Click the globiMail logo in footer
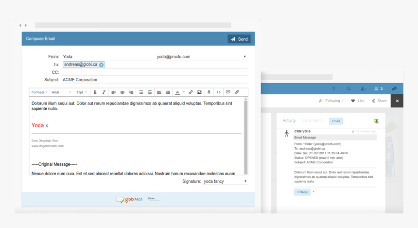The image size is (418, 228). (x=129, y=199)
